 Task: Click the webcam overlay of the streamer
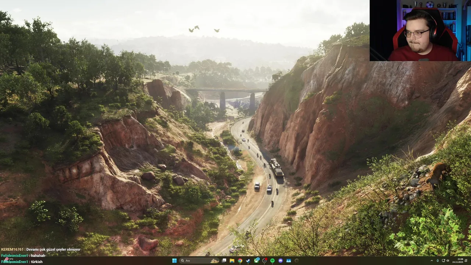click(x=420, y=31)
